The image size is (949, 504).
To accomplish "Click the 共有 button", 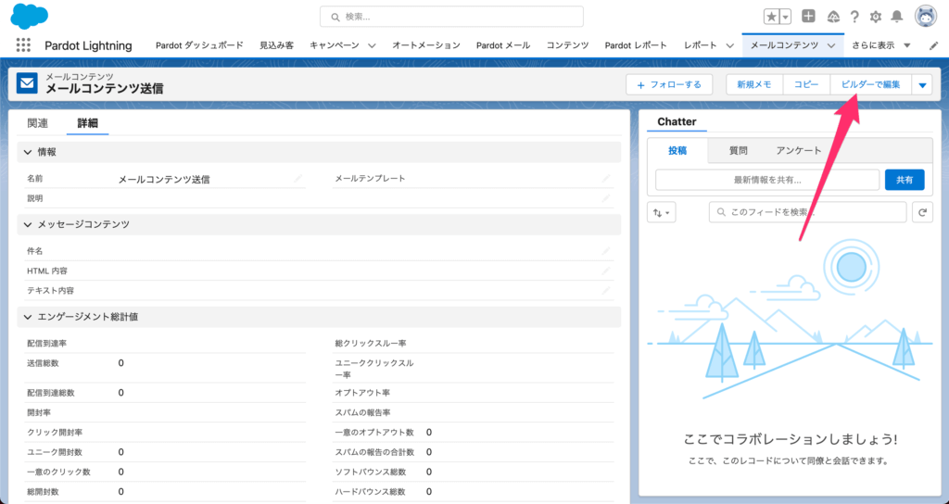I will click(905, 180).
